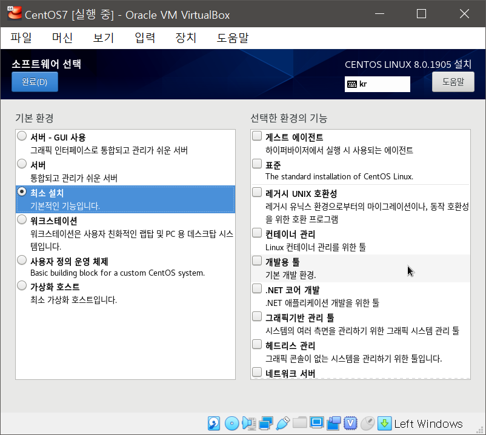Click the VirtualBox app icon in title bar
The width and height of the screenshot is (486, 435).
click(x=15, y=13)
